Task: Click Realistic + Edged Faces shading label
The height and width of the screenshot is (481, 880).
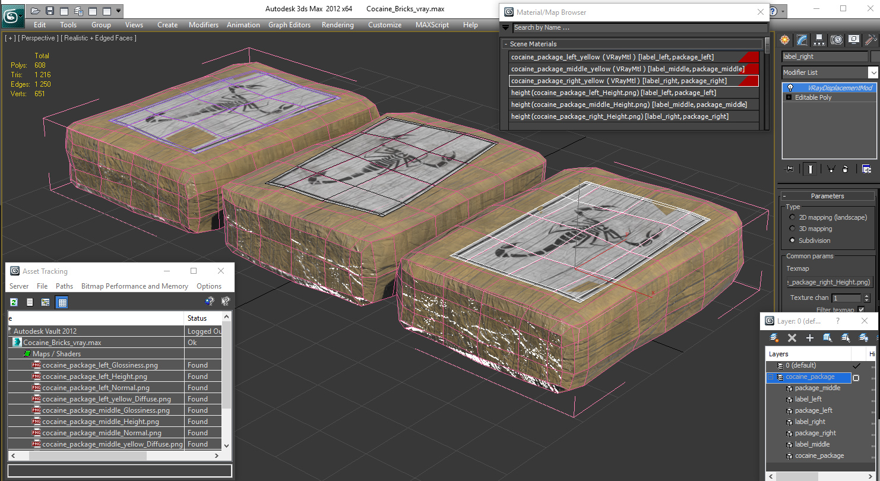Action: [x=99, y=38]
